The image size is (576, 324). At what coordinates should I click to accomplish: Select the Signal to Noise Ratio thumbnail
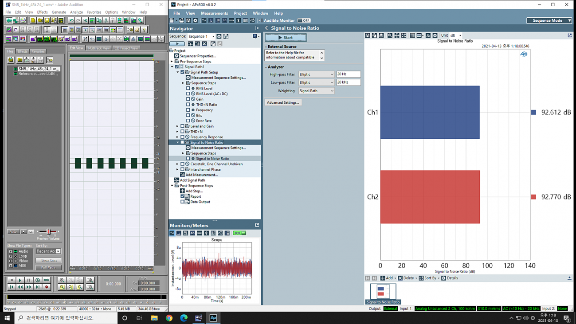pyautogui.click(x=383, y=294)
